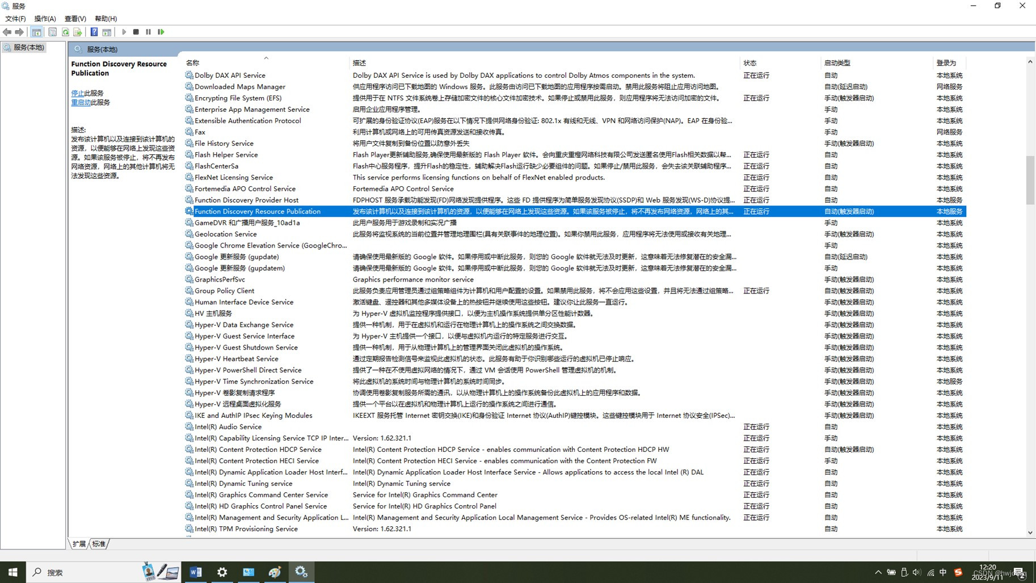Click the Export List toolbar icon
The width and height of the screenshot is (1036, 583).
point(78,32)
